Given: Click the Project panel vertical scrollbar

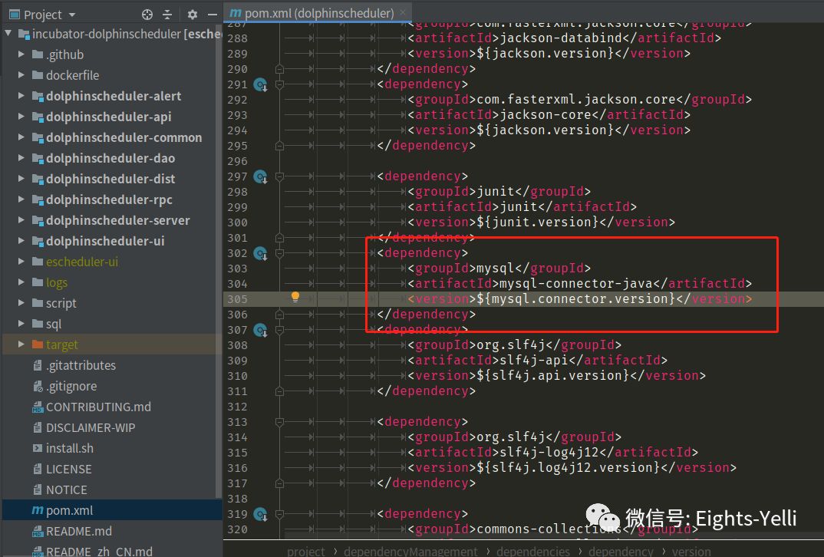Looking at the screenshot, I should click(219, 262).
